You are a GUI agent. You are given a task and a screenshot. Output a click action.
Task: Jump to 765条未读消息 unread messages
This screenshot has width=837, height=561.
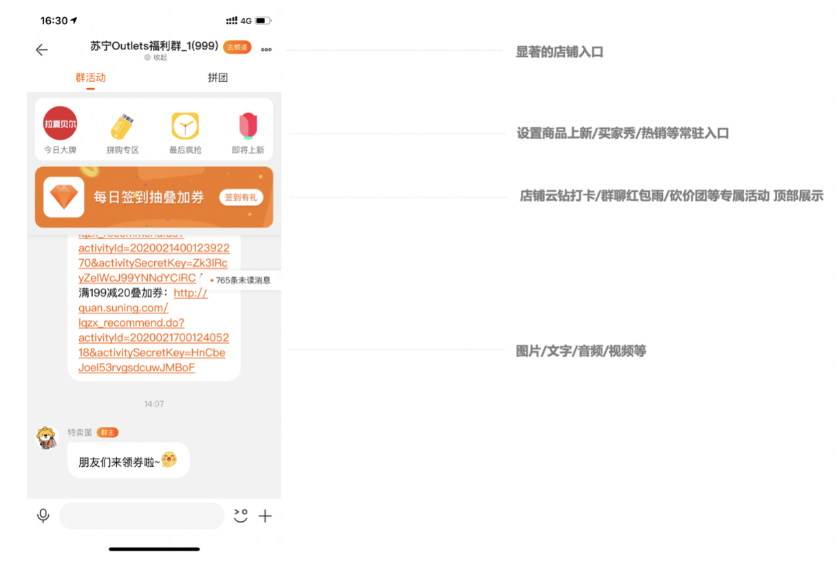click(240, 280)
